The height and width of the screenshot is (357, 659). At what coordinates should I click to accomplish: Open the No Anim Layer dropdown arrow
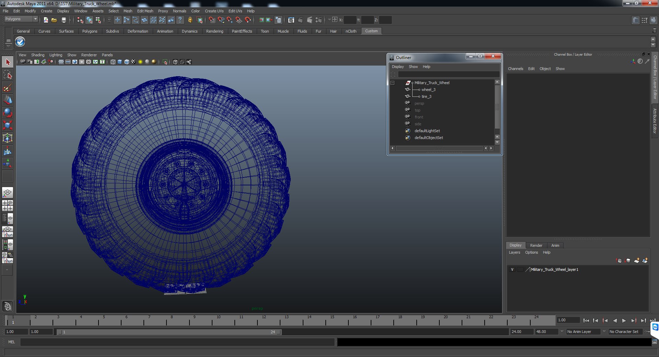coord(562,332)
